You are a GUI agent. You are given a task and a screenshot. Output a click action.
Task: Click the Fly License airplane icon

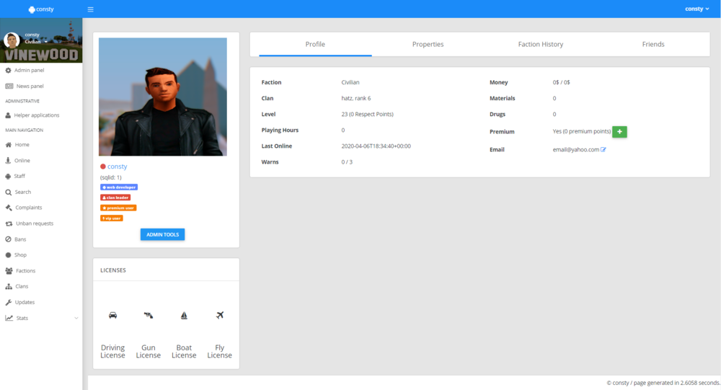[x=220, y=315]
